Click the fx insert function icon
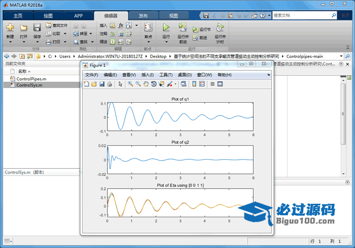355x248 pixels. tap(121, 25)
